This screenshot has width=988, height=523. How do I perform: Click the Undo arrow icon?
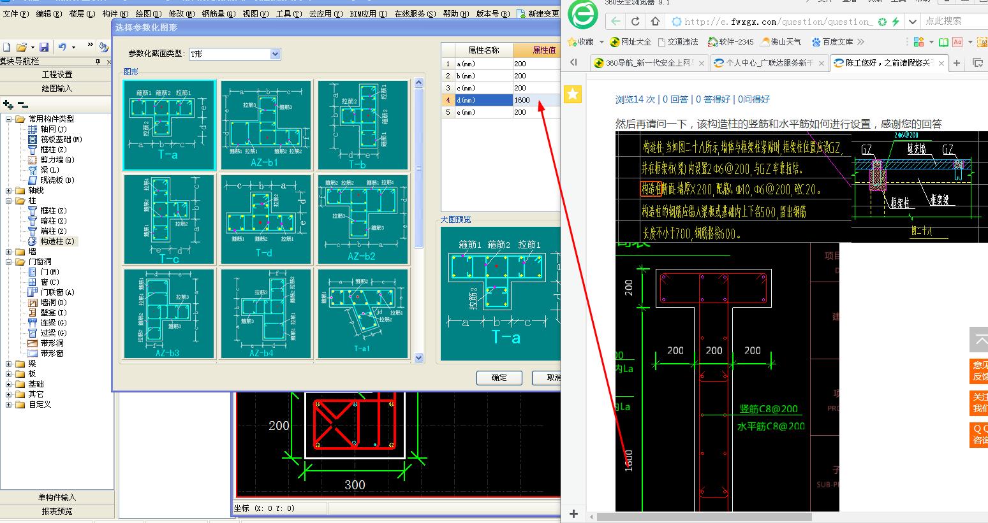tap(62, 47)
